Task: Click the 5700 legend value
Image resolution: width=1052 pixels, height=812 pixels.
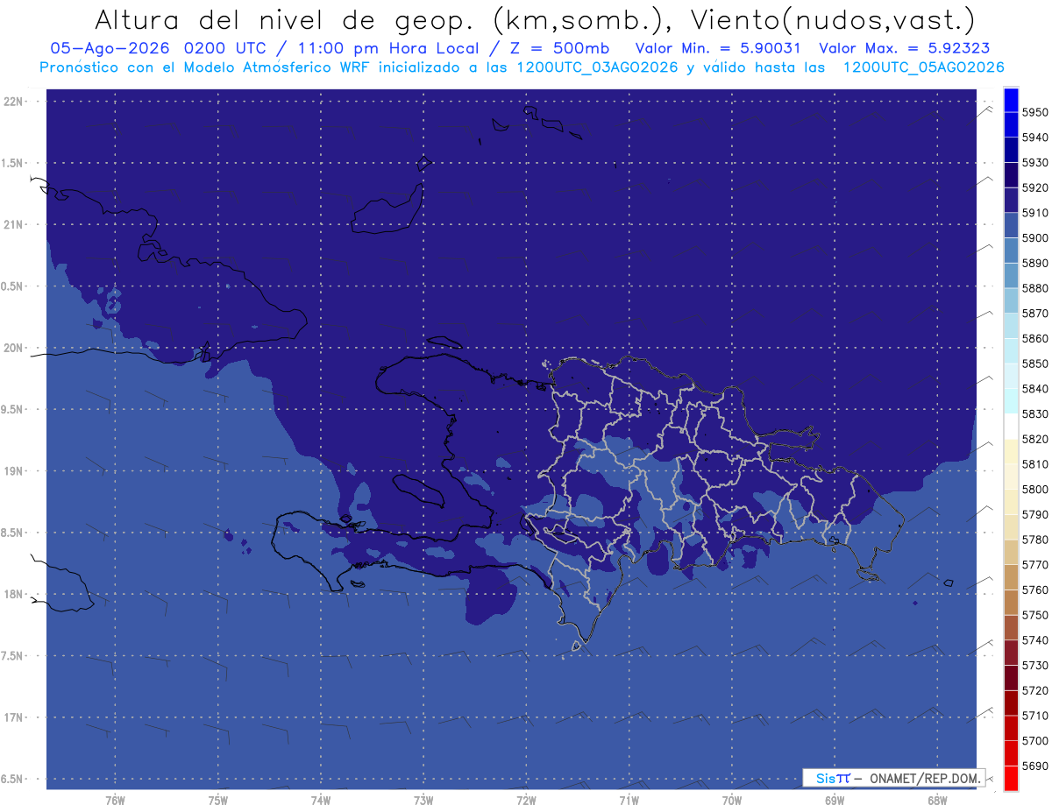Action: click(x=1035, y=740)
